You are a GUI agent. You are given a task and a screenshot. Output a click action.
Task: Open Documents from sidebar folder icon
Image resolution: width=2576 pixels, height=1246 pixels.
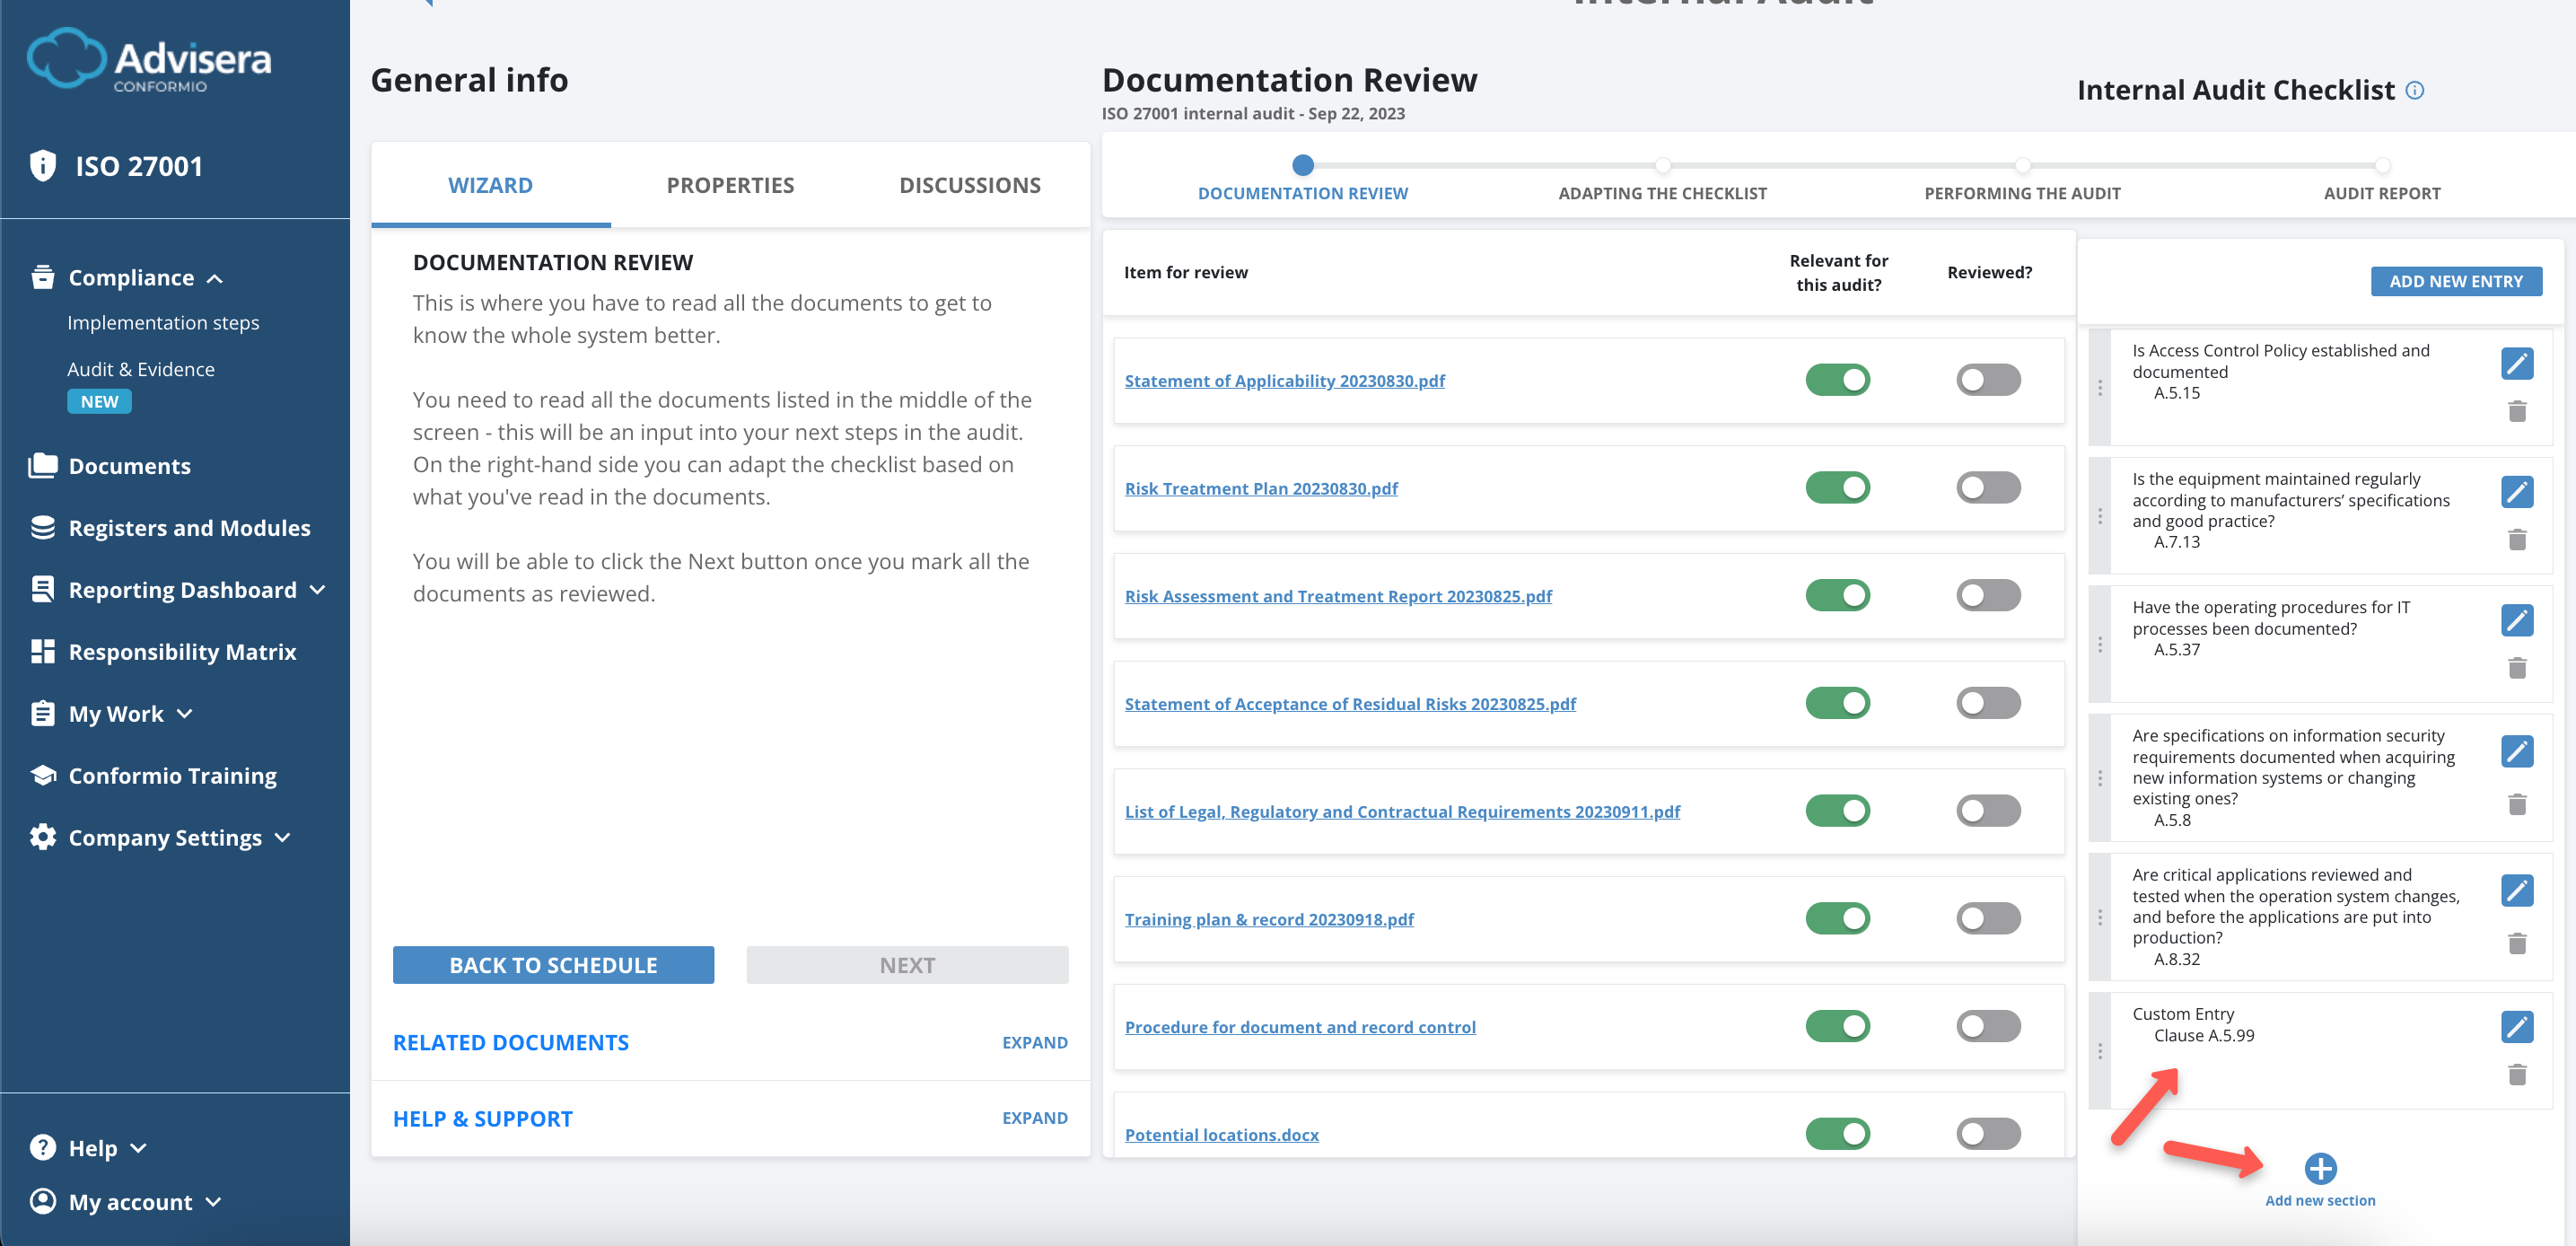pyautogui.click(x=43, y=466)
